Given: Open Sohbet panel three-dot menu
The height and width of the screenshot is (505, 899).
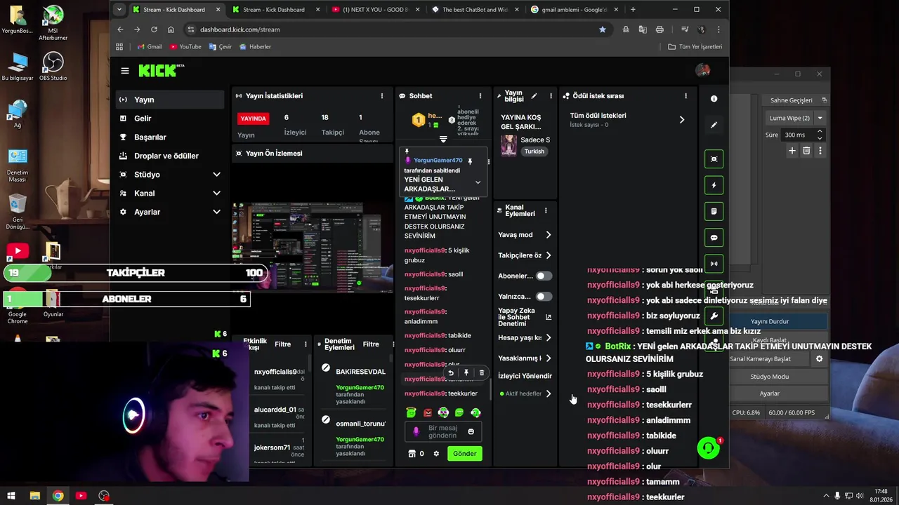Looking at the screenshot, I should (480, 96).
